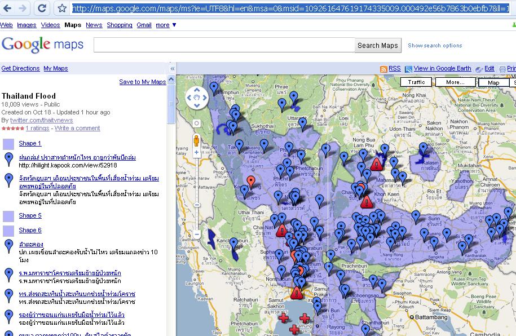This screenshot has width=516, height=336.
Task: Click the sidebar scrollbar up arrow
Action: [171, 79]
